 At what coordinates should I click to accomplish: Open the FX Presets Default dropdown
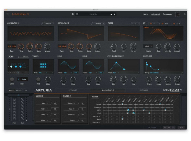point(148,46)
